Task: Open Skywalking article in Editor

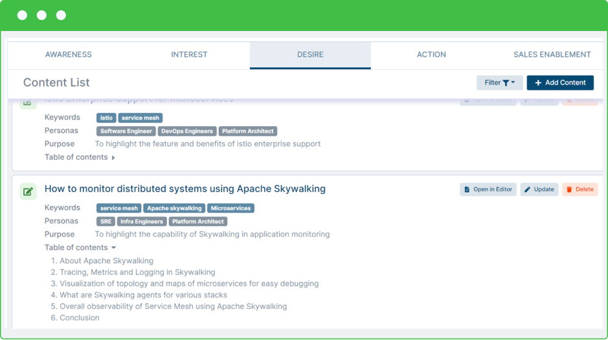Action: pos(488,189)
